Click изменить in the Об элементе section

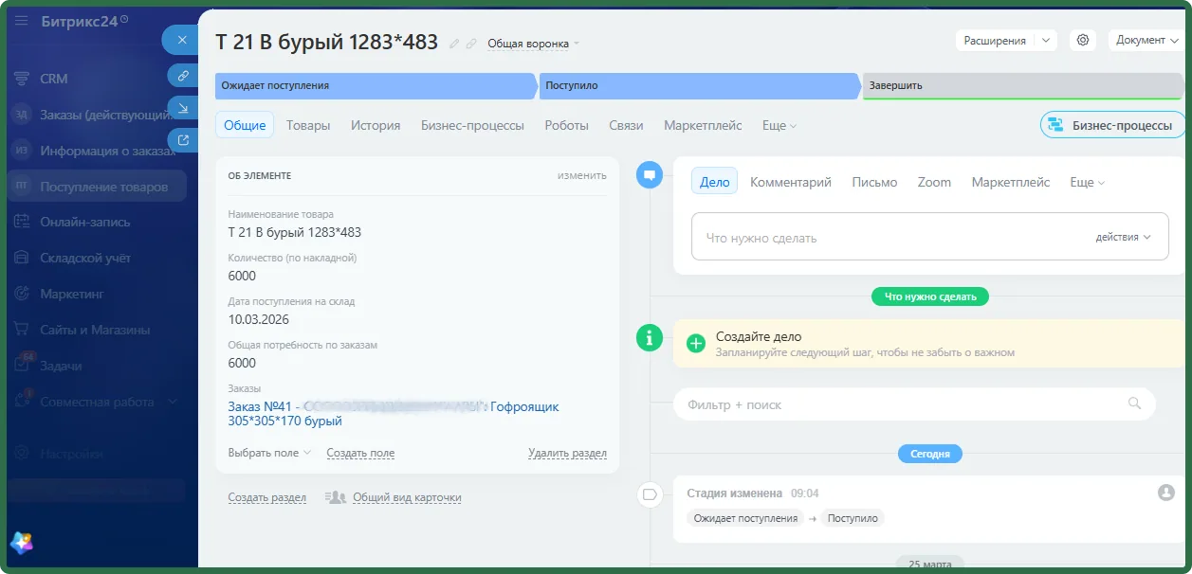tap(582, 175)
